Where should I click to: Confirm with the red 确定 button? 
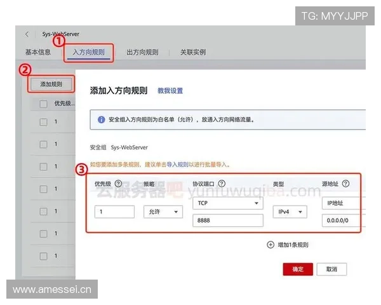298,269
